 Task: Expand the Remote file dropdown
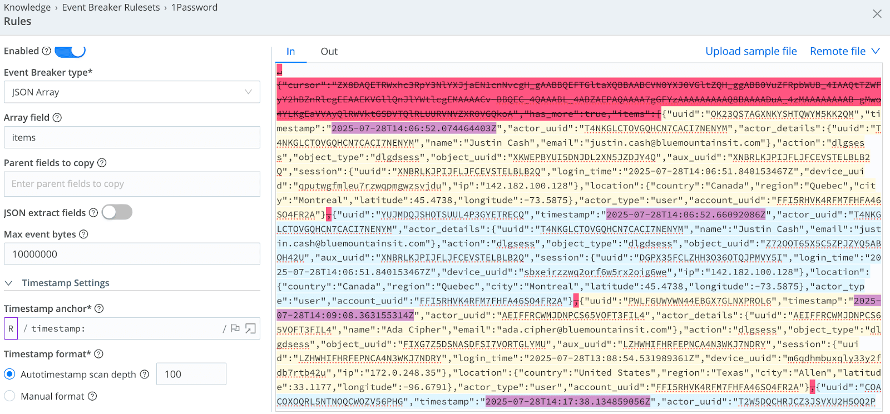(x=844, y=52)
